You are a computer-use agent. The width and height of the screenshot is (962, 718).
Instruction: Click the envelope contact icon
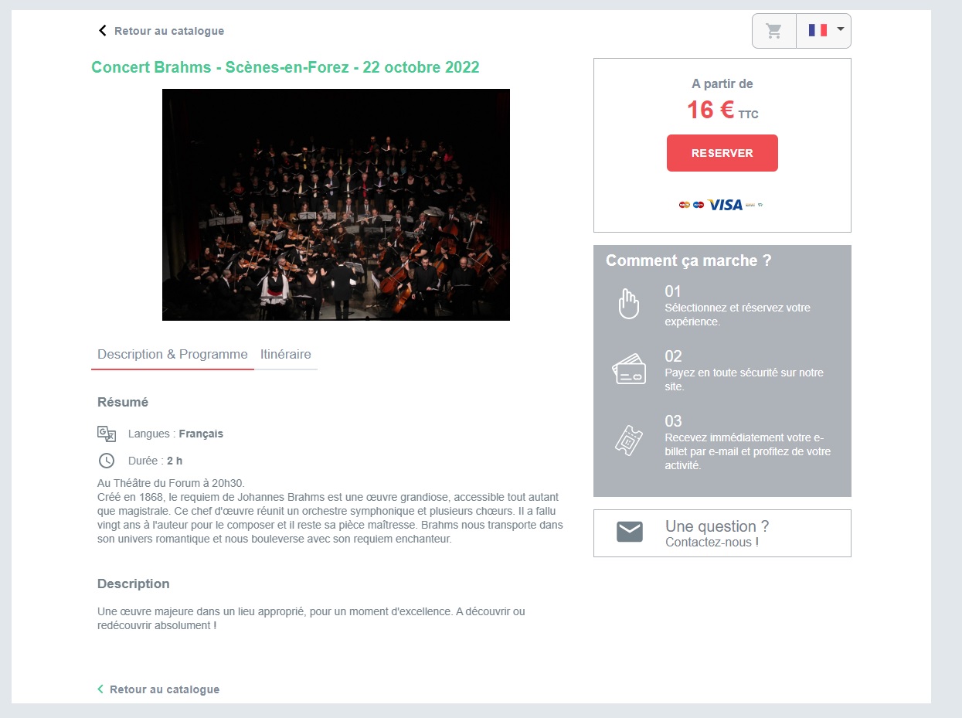tap(630, 533)
